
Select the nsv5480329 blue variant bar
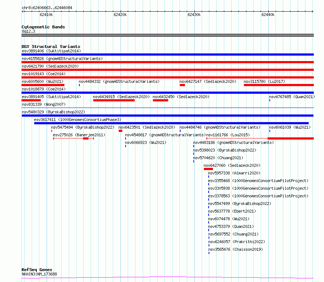point(167,116)
